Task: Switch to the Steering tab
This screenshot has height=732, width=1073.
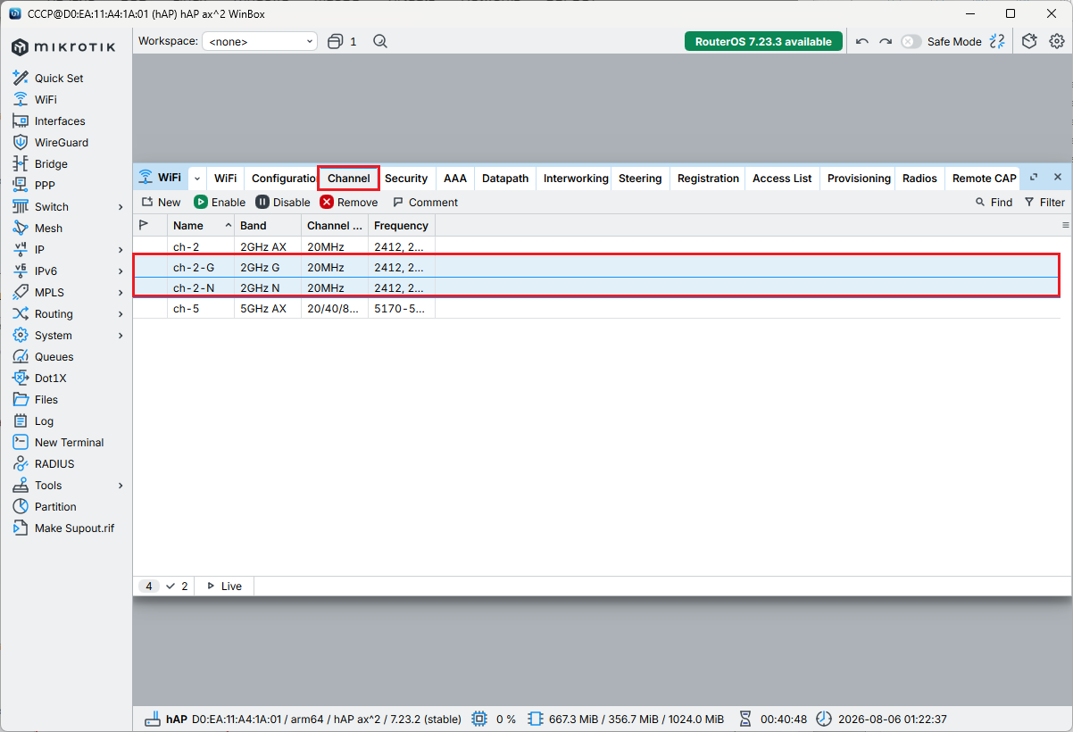Action: (640, 179)
